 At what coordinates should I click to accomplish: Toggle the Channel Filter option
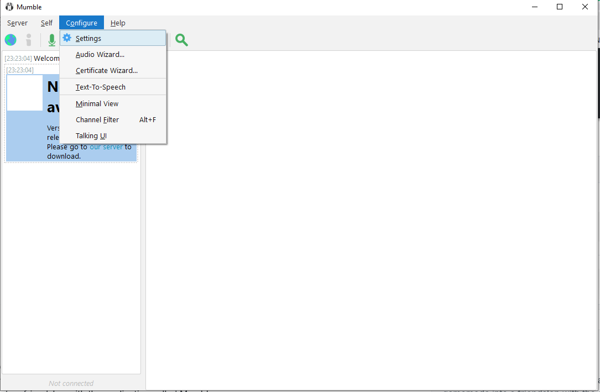[x=97, y=120]
